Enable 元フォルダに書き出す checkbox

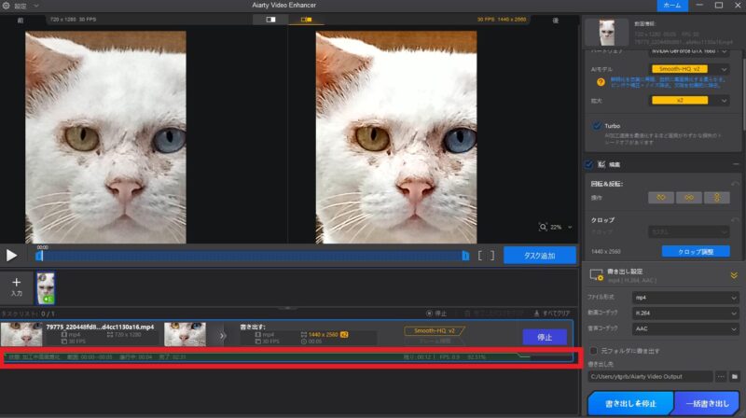593,351
